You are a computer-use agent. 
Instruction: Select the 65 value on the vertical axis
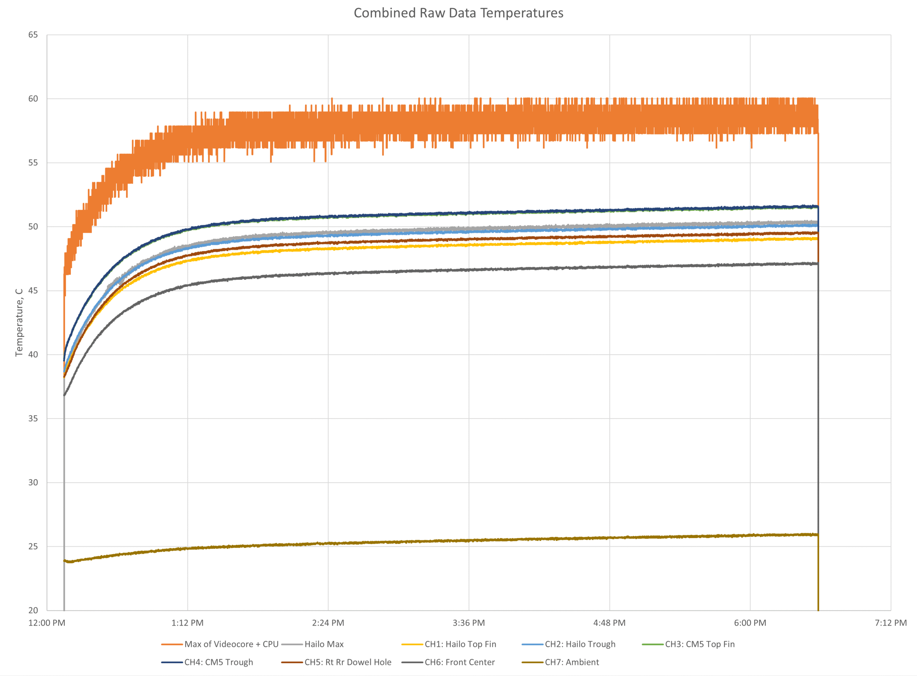pos(34,35)
